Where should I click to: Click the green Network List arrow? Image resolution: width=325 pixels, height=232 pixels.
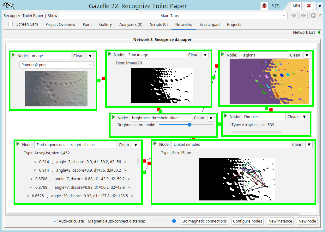pos(319,32)
